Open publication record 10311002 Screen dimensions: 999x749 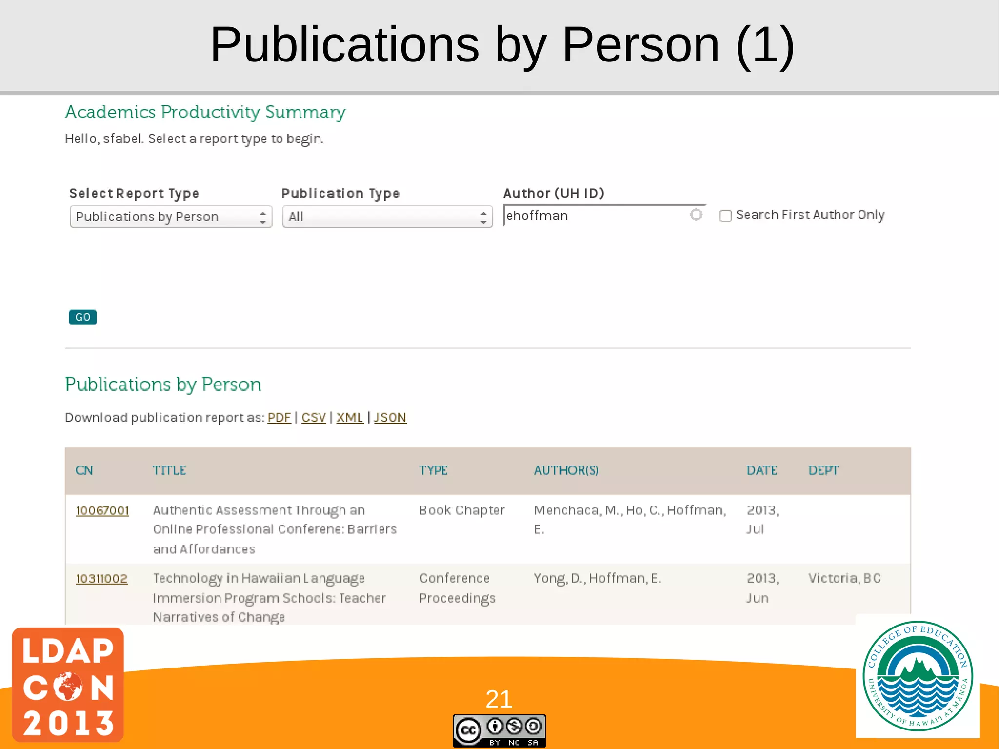[x=101, y=578]
